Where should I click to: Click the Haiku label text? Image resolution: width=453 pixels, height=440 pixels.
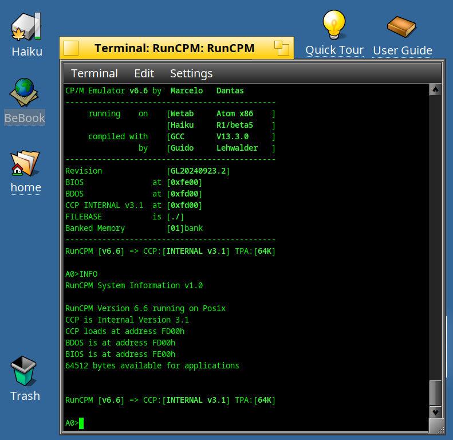27,52
